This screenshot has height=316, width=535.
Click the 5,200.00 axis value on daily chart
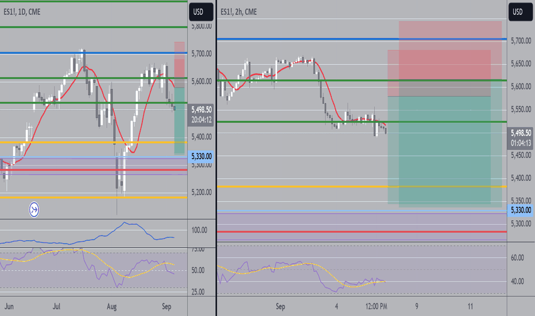[x=201, y=192]
